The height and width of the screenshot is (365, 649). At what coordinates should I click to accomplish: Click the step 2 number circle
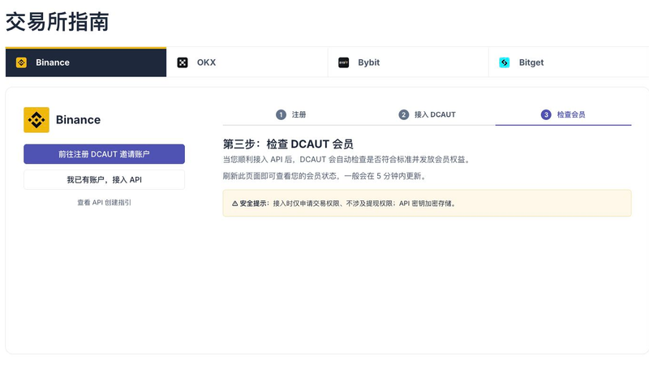click(x=403, y=114)
